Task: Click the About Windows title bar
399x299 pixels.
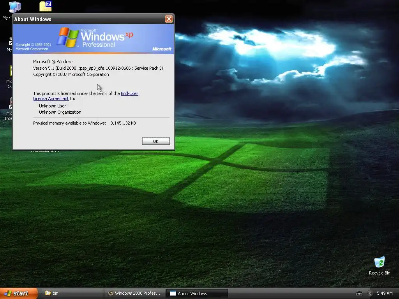Action: coord(89,19)
